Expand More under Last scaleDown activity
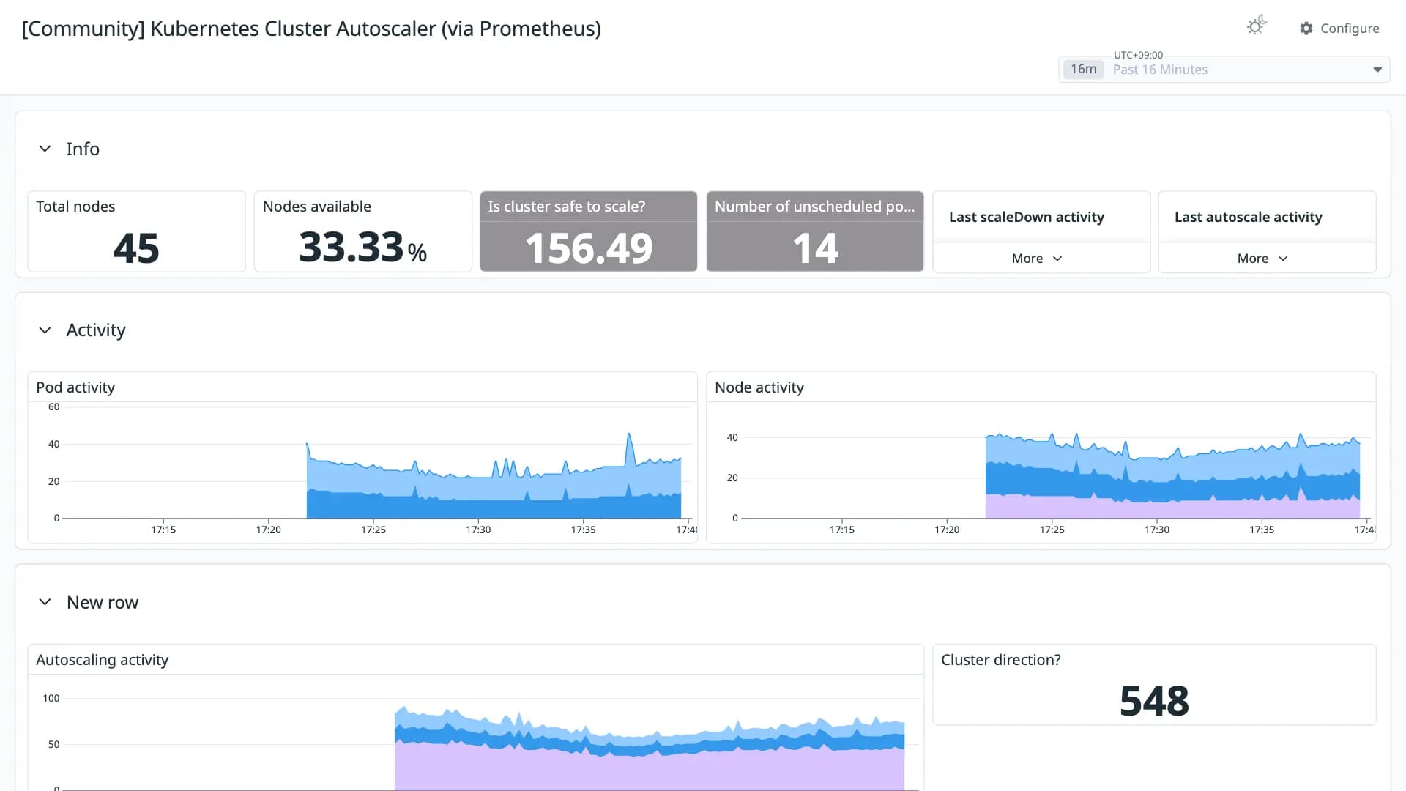 coord(1036,259)
